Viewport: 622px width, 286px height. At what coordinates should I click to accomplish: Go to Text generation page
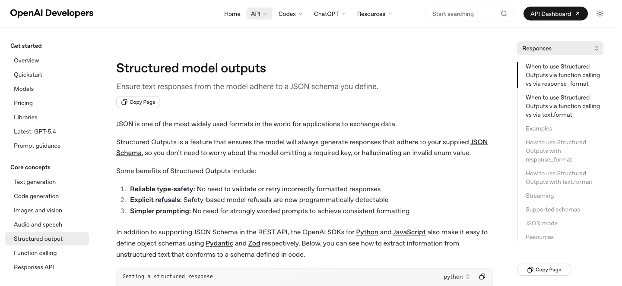point(47,182)
